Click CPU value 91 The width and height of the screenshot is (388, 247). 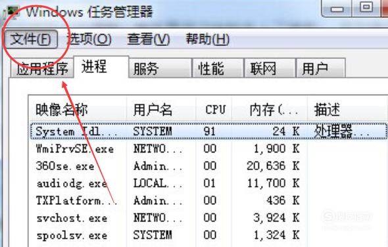point(209,131)
